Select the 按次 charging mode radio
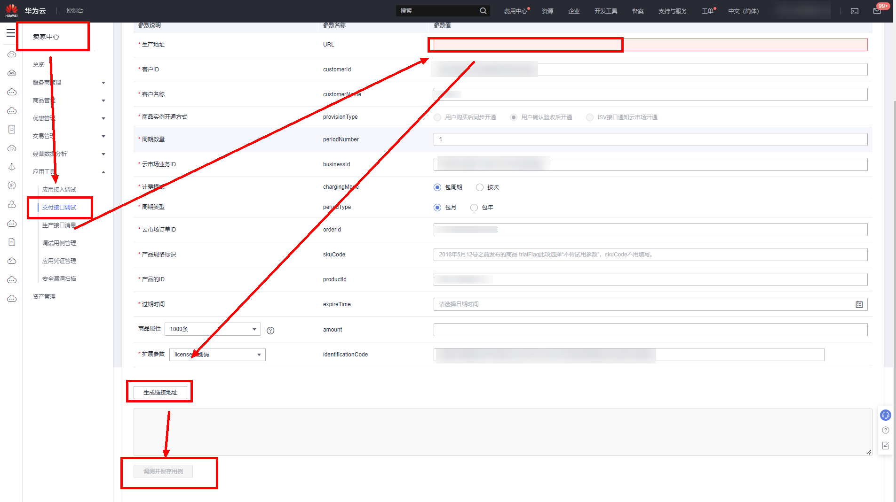This screenshot has height=502, width=896. (x=480, y=187)
